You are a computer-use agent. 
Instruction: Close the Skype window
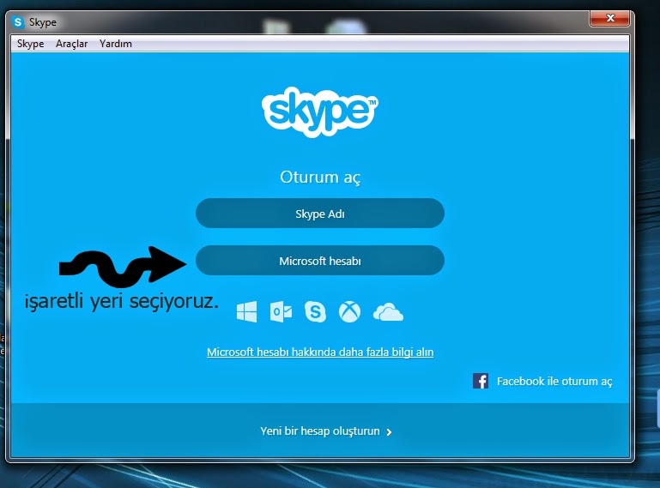(x=610, y=17)
